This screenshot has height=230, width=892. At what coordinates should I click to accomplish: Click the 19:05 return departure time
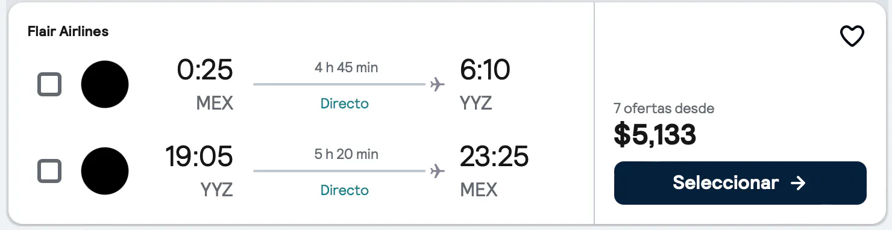click(x=199, y=157)
